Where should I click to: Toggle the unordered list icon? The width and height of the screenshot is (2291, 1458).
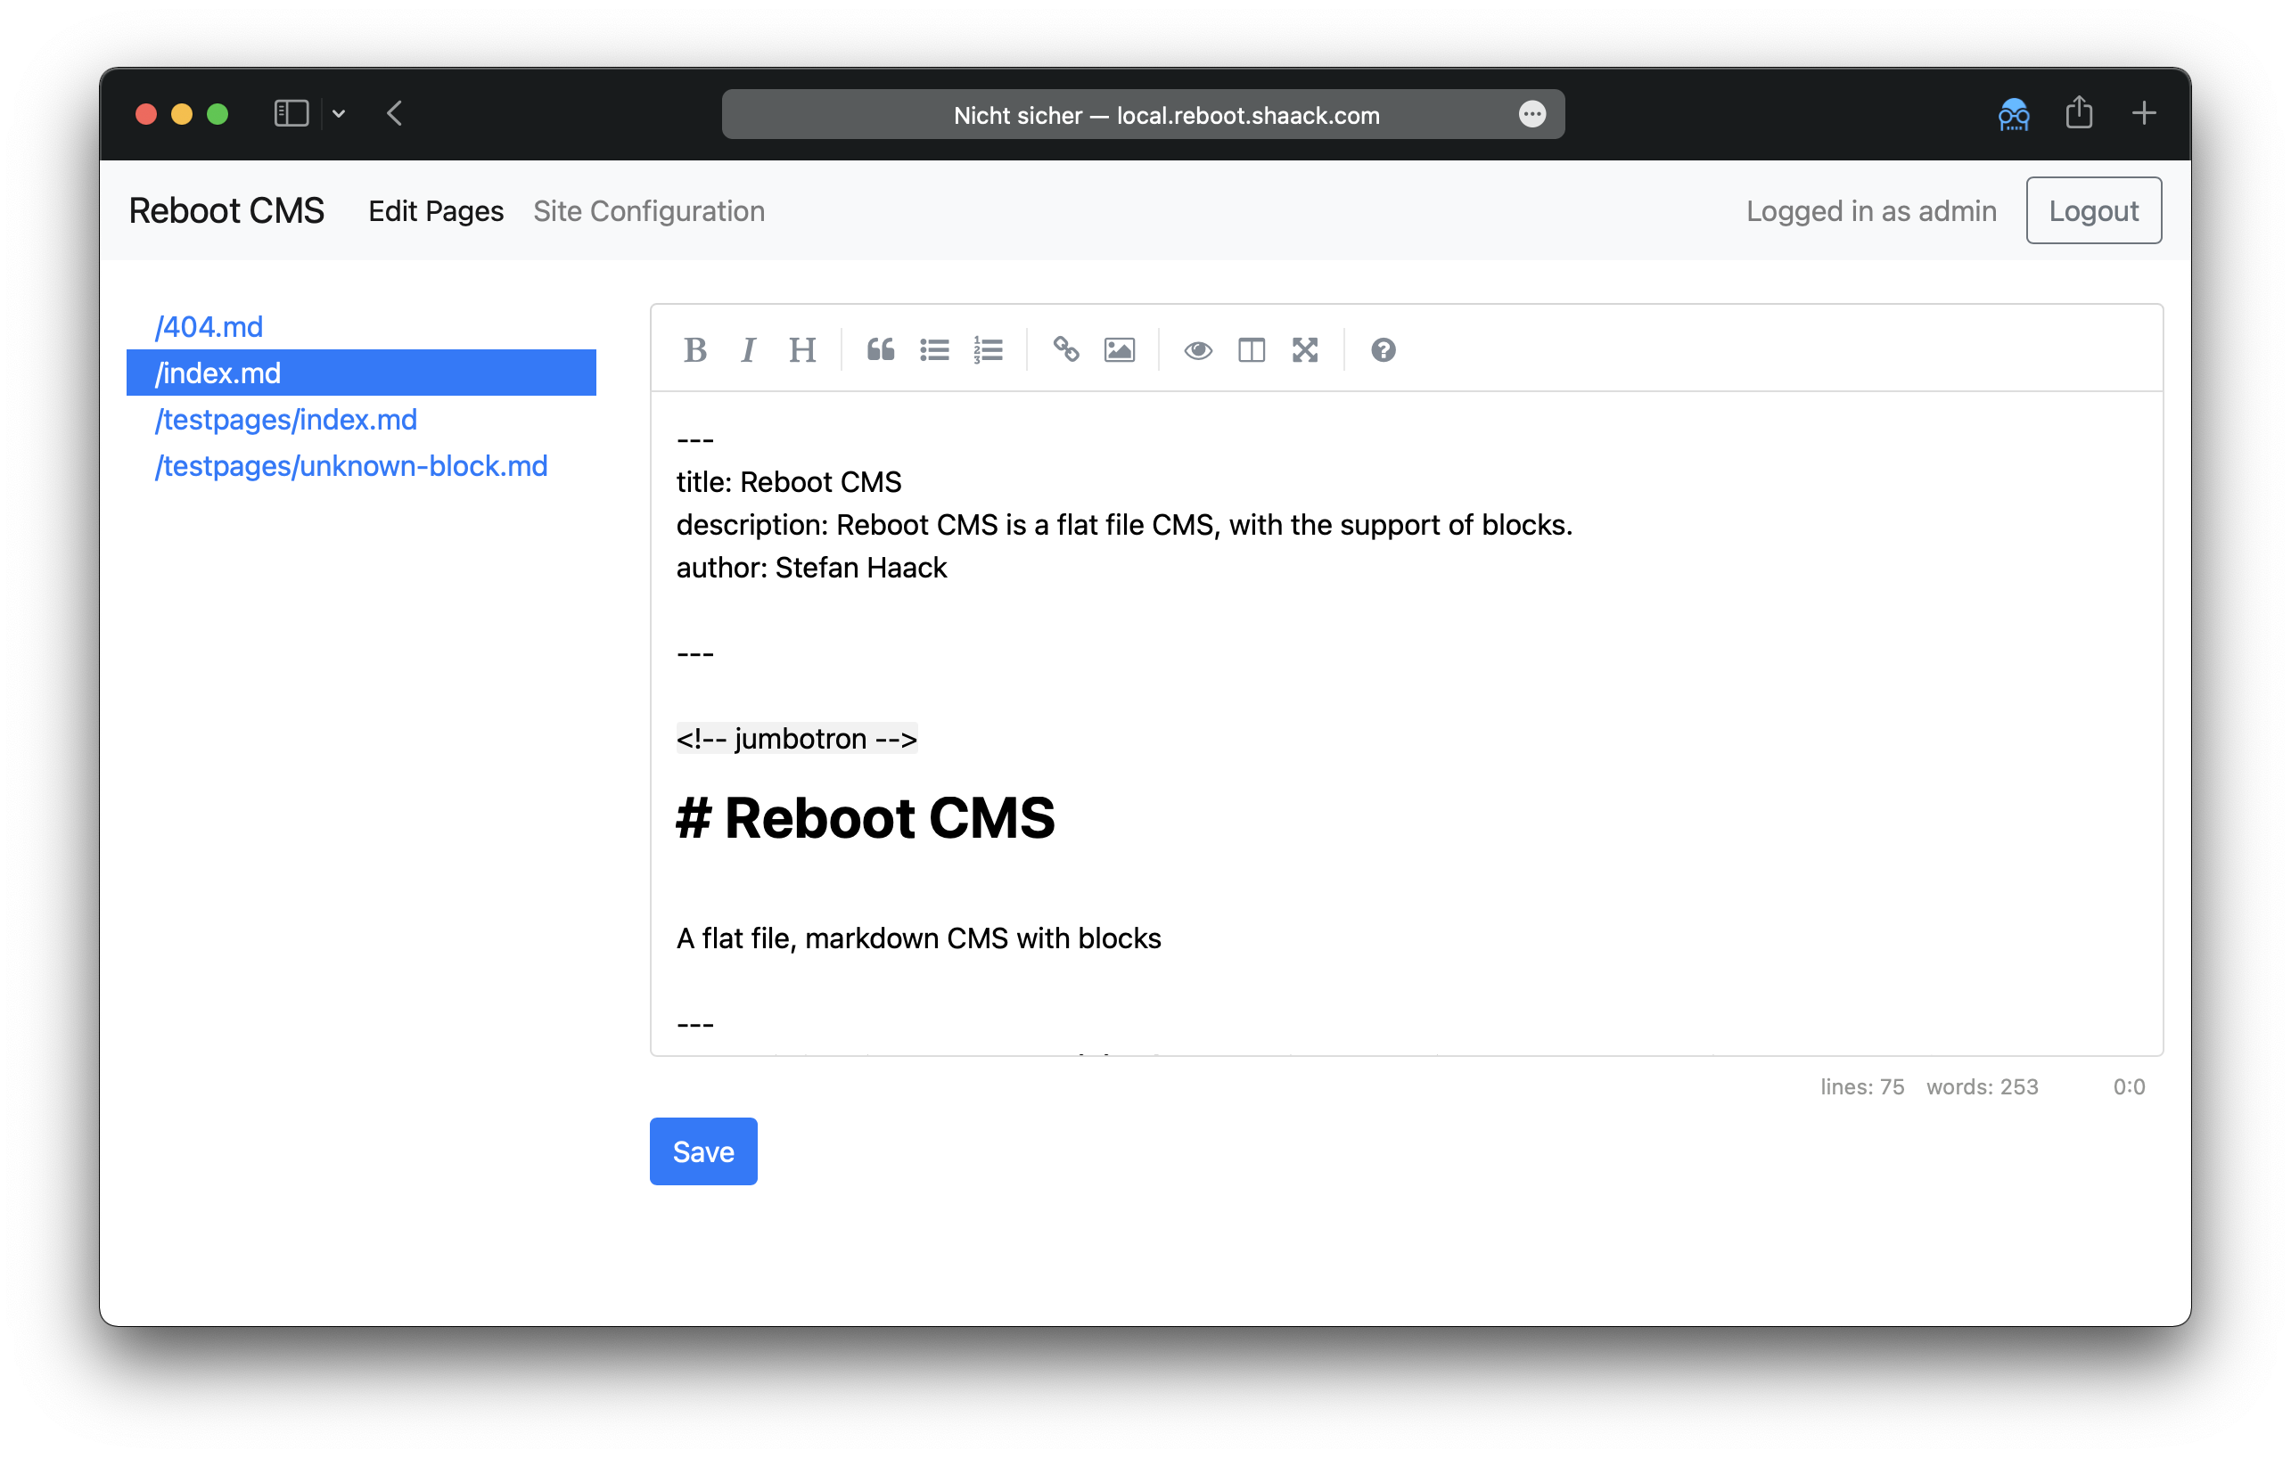[935, 349]
